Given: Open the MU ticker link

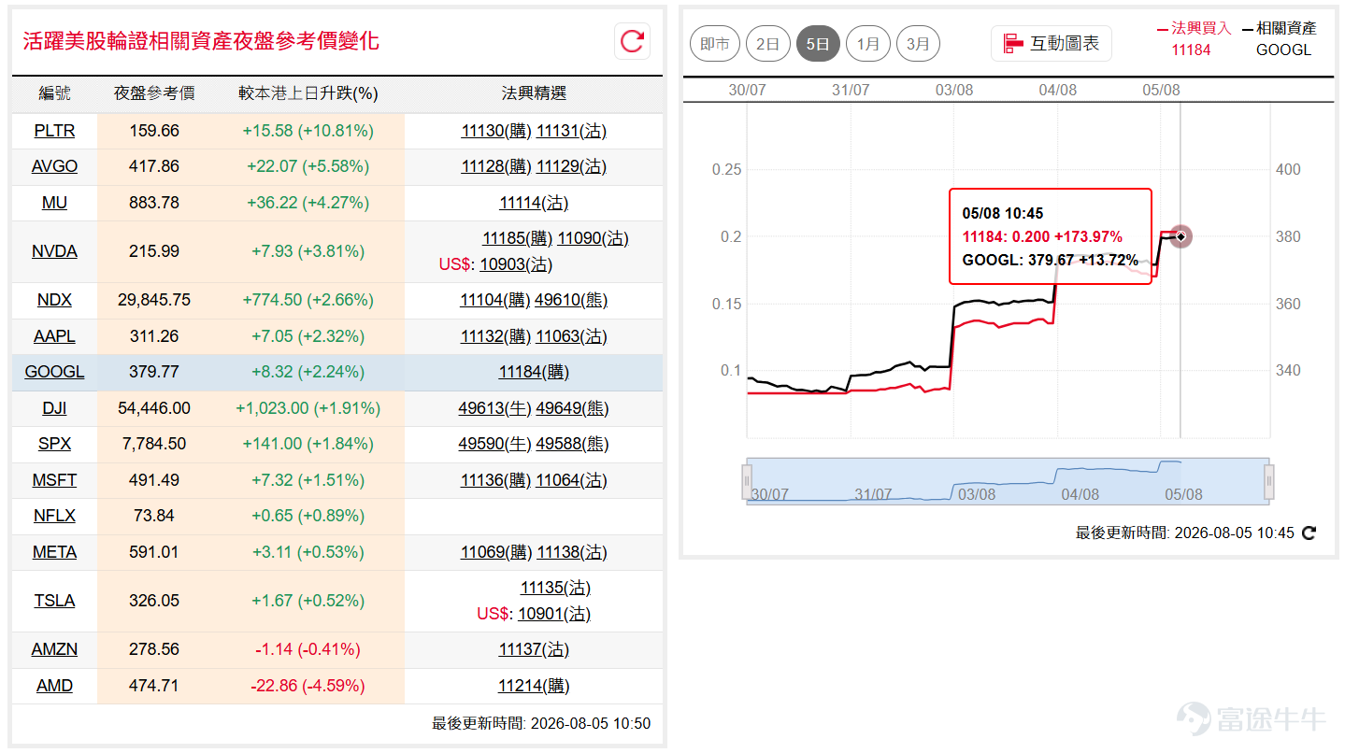Looking at the screenshot, I should click(54, 203).
